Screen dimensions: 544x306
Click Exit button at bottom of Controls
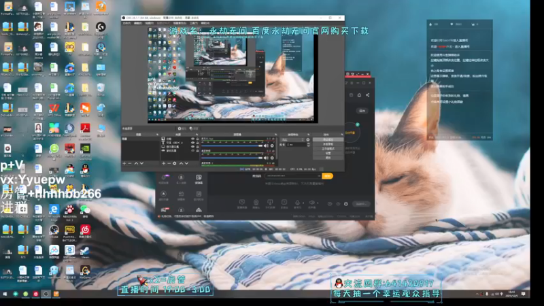[x=328, y=158]
